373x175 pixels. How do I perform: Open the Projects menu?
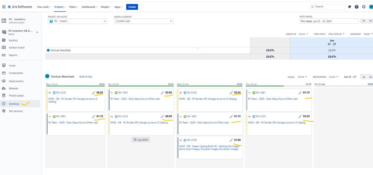tap(60, 7)
